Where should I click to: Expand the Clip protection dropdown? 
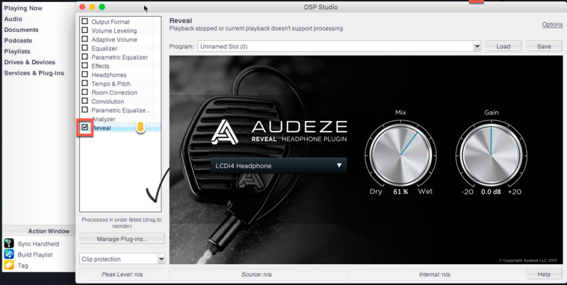point(161,258)
